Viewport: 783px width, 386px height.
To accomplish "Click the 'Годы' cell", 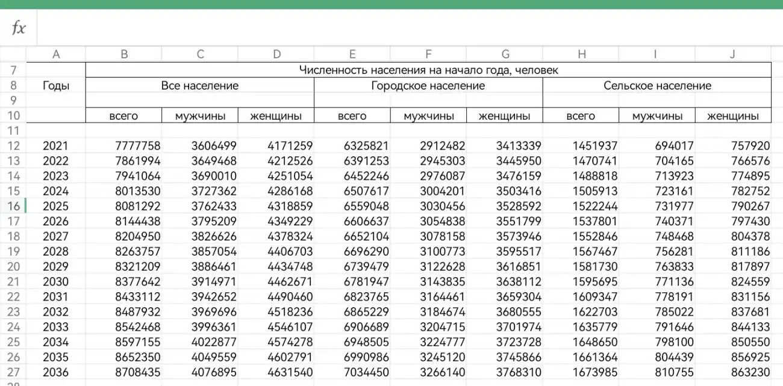I will 56,85.
